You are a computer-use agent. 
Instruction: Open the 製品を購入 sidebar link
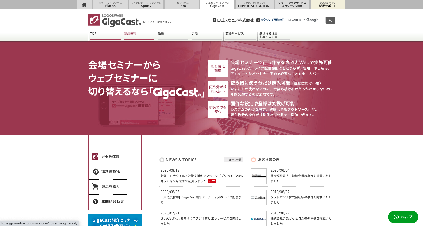(x=115, y=187)
